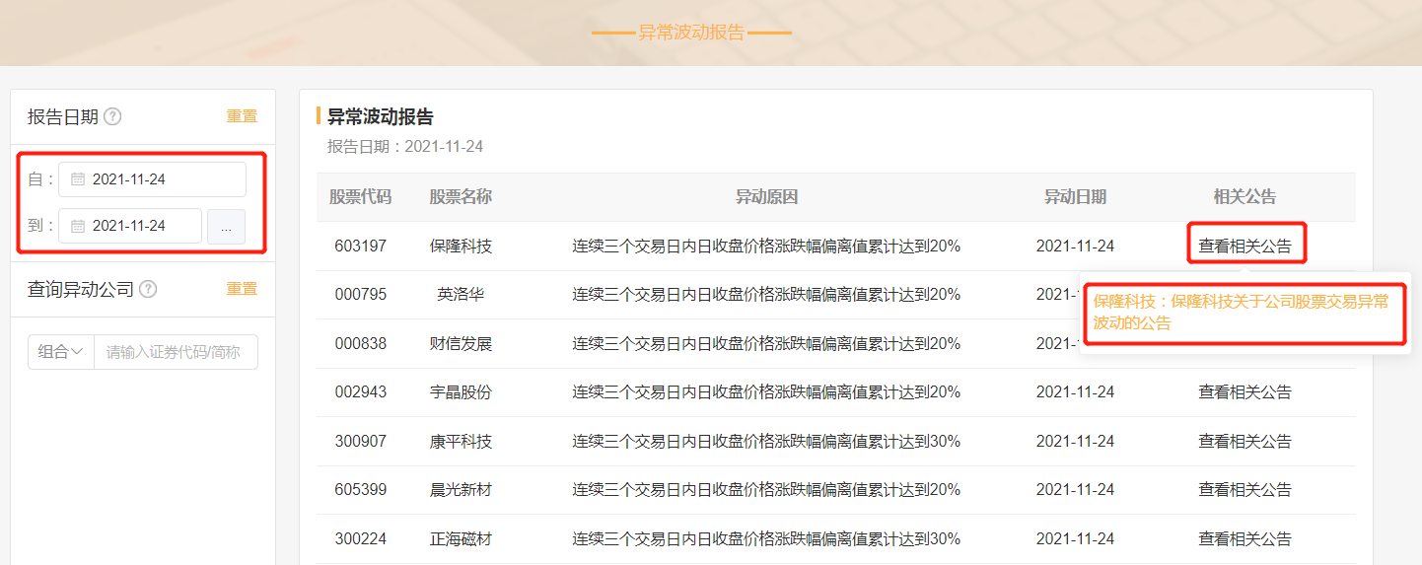Click the 异动原因 text in 康平科技 row
1422x565 pixels.
pyautogui.click(x=766, y=442)
